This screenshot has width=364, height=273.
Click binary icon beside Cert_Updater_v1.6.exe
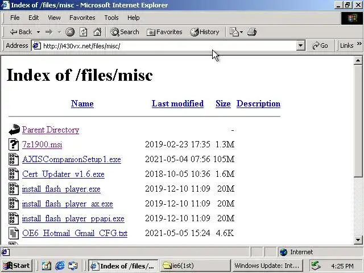pyautogui.click(x=14, y=174)
